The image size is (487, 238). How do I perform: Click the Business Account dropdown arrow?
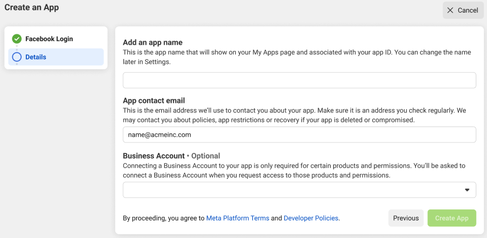point(467,190)
